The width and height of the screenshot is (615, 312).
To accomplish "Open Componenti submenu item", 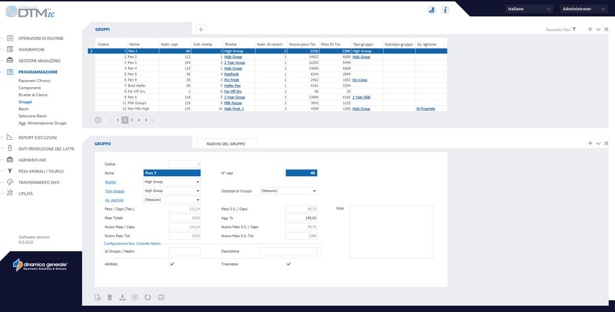I will tap(30, 88).
